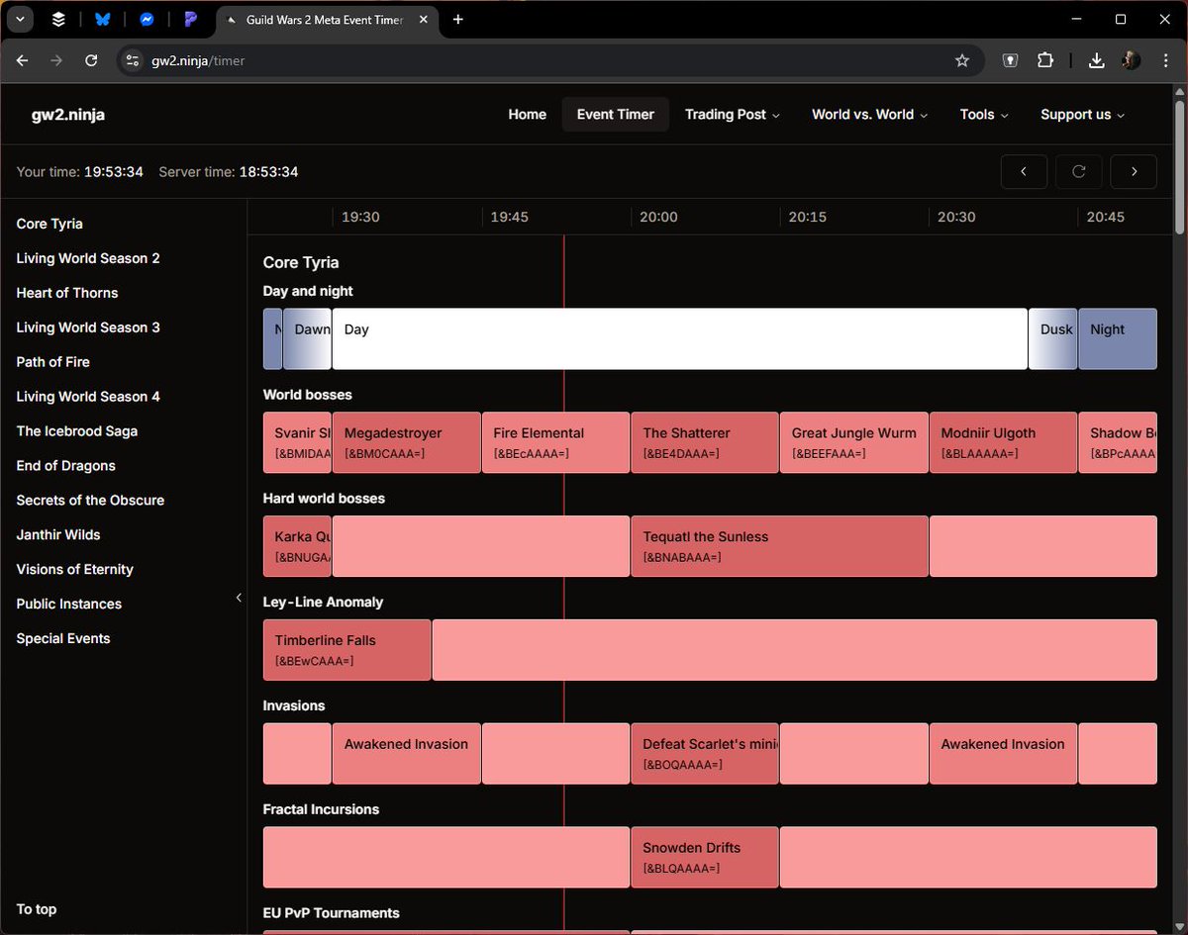1188x935 pixels.
Task: Open the purple P pinned tab
Action: 190,19
